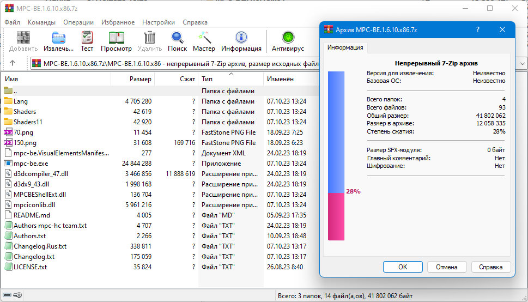
Task: Click the Извлечь toolbar icon
Action: 59,38
